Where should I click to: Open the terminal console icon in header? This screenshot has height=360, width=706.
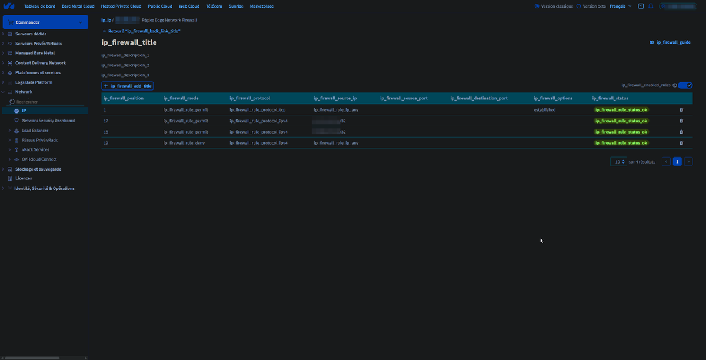641,6
